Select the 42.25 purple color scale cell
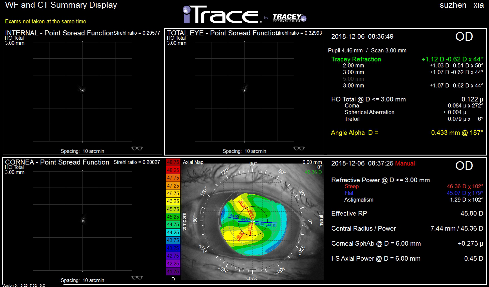Image resolution: width=489 pixels, height=287 pixels. pos(173,264)
